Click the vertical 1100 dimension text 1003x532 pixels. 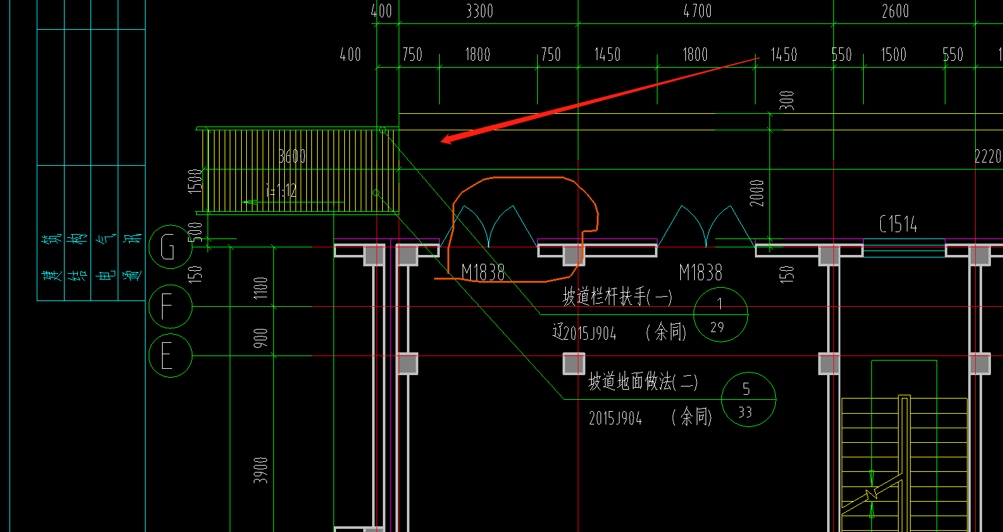pyautogui.click(x=260, y=288)
